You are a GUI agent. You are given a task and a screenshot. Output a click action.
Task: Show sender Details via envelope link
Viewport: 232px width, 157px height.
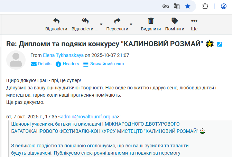pos(41,64)
